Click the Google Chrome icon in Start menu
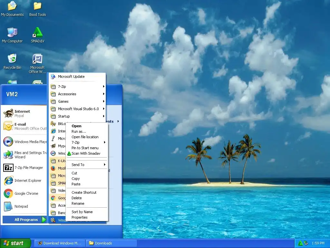Image resolution: width=330 pixels, height=248 pixels. pos(8,193)
